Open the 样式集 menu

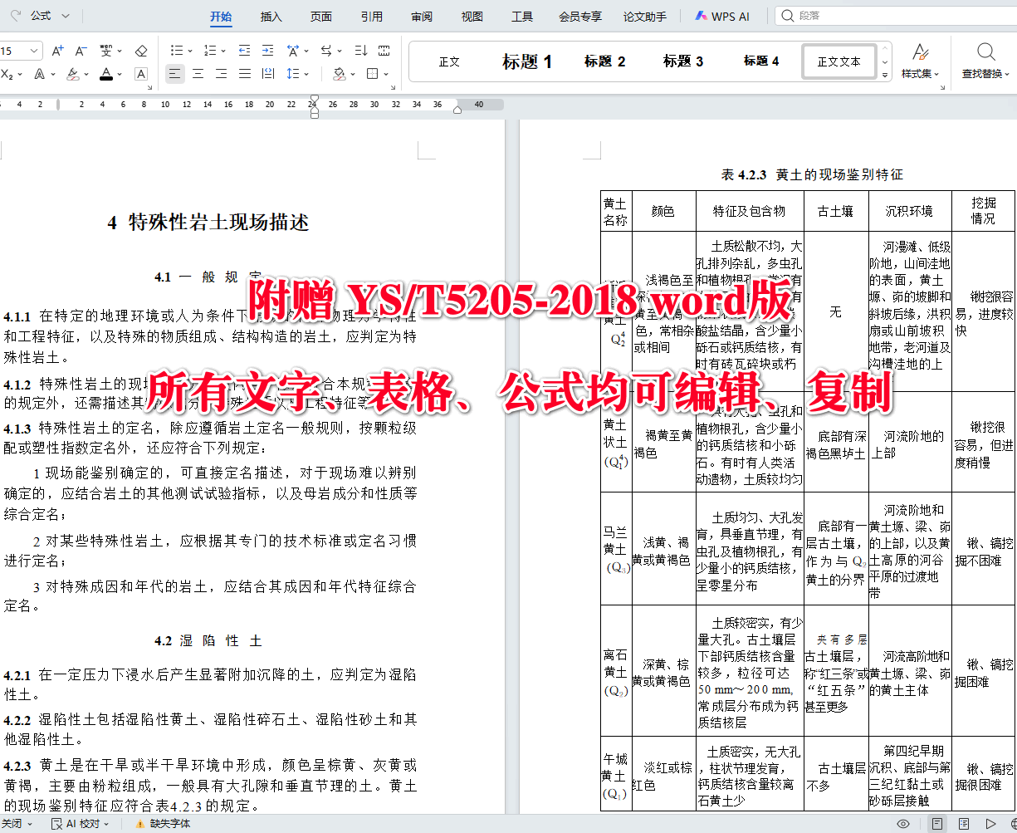click(921, 61)
